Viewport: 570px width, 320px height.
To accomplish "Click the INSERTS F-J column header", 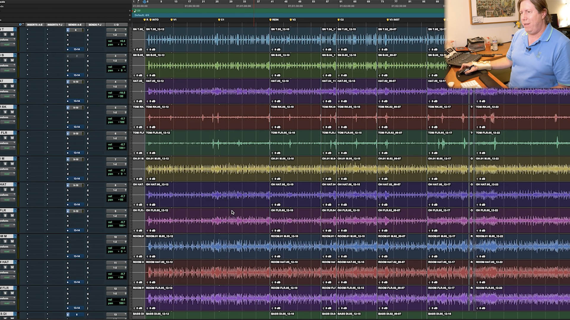I will tap(55, 25).
